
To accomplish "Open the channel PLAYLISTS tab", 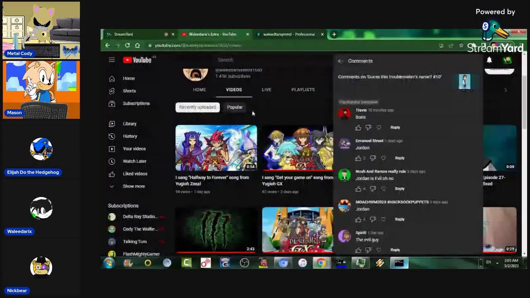I will [x=303, y=90].
